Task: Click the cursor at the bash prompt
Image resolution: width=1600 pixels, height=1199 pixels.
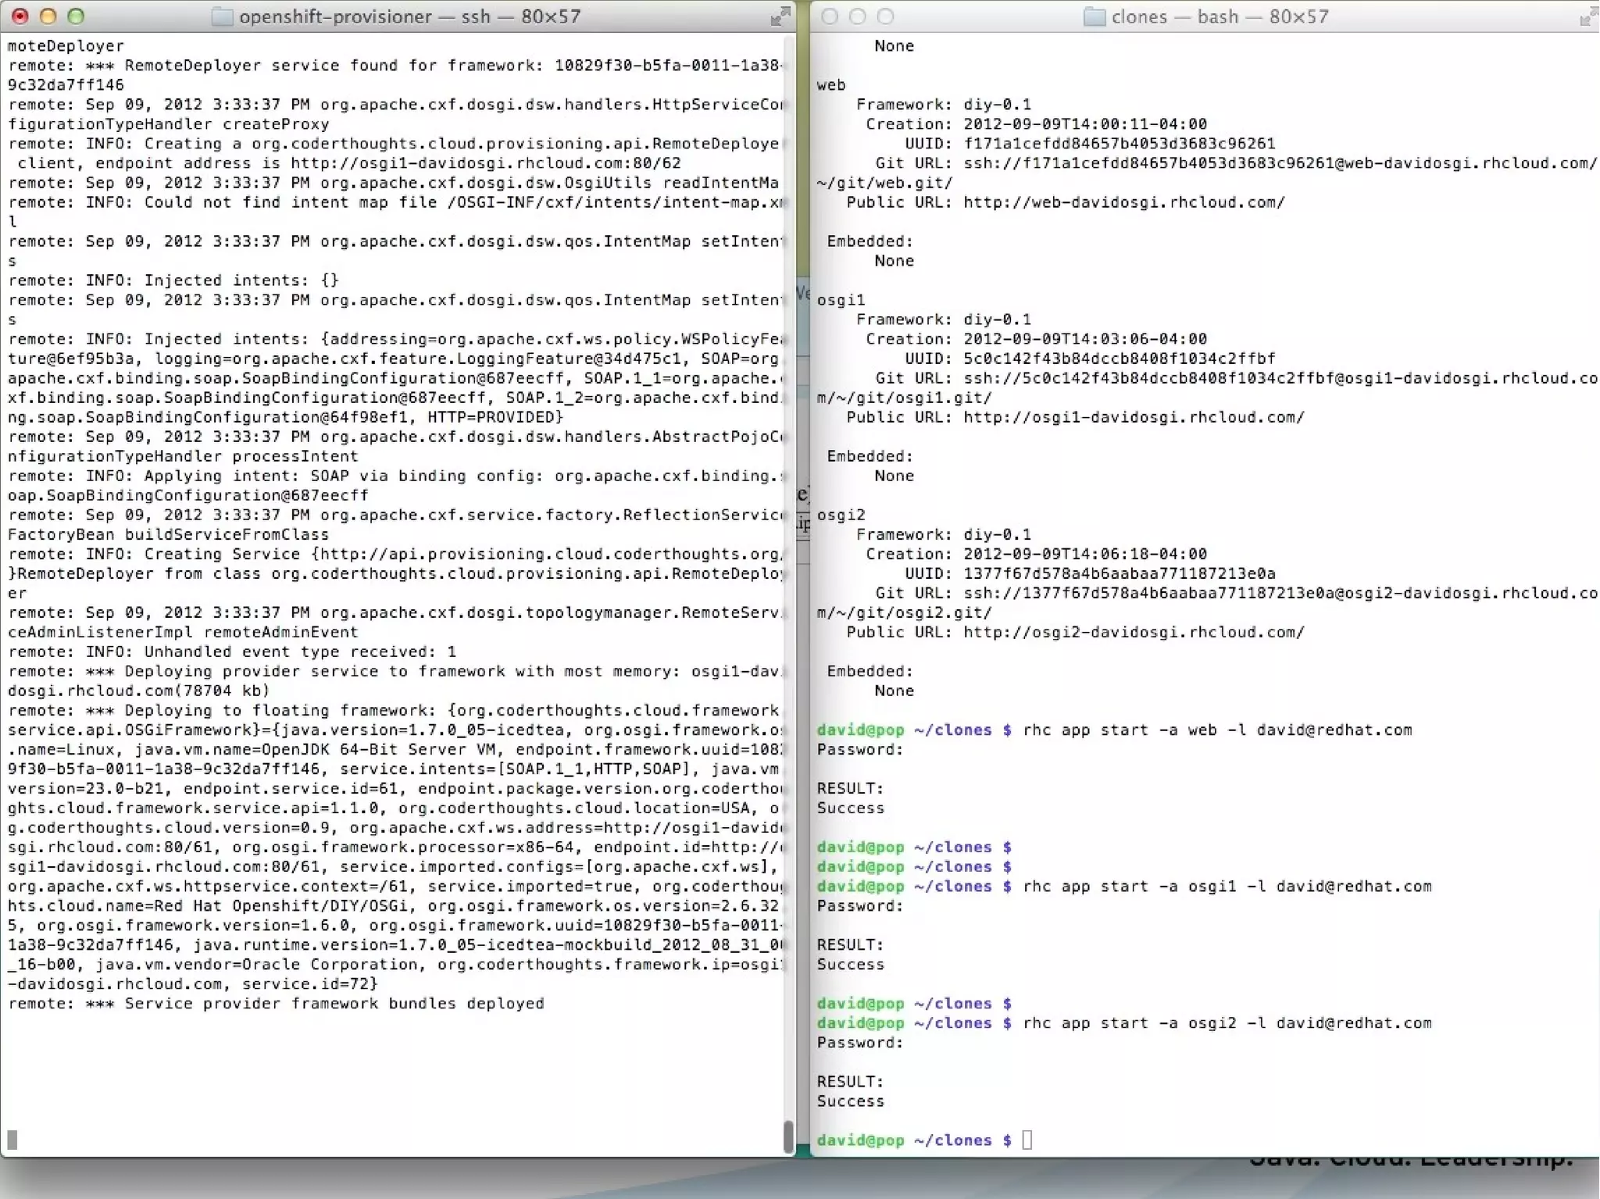Action: [1027, 1140]
